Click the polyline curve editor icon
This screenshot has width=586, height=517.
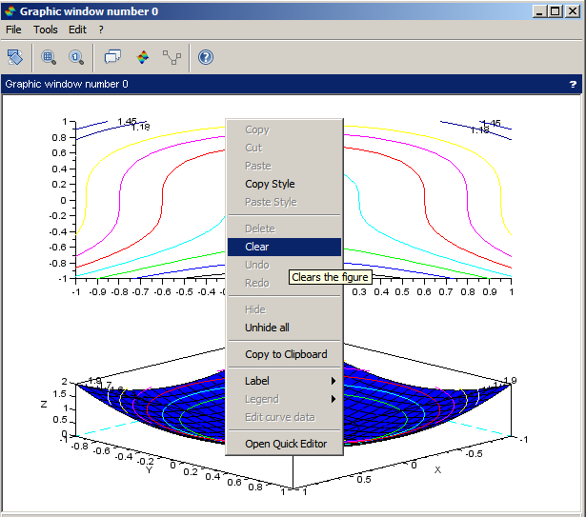click(x=172, y=57)
